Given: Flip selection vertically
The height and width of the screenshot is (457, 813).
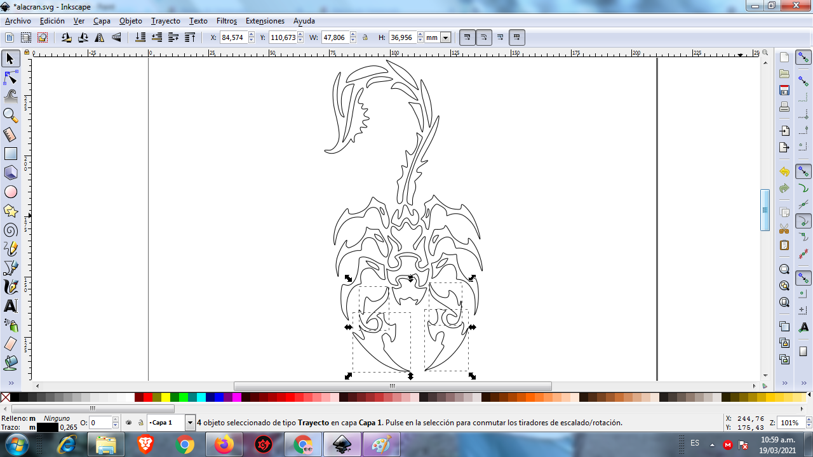Looking at the screenshot, I should click(116, 37).
